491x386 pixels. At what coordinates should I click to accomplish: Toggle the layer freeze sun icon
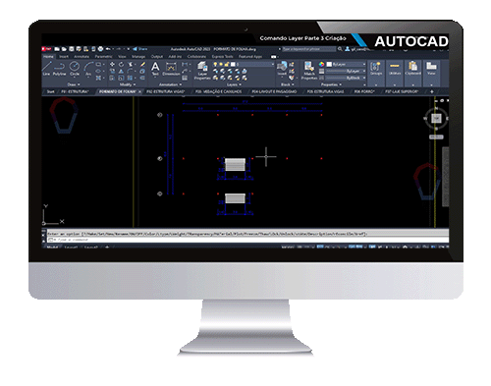click(x=221, y=64)
